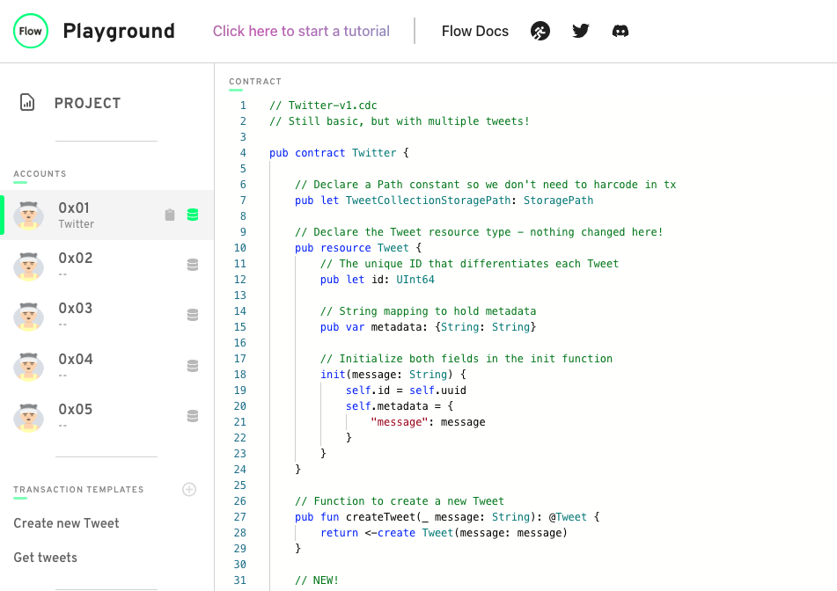Click storage database icon for 0x05
Screen dimensions: 837x591
193,415
